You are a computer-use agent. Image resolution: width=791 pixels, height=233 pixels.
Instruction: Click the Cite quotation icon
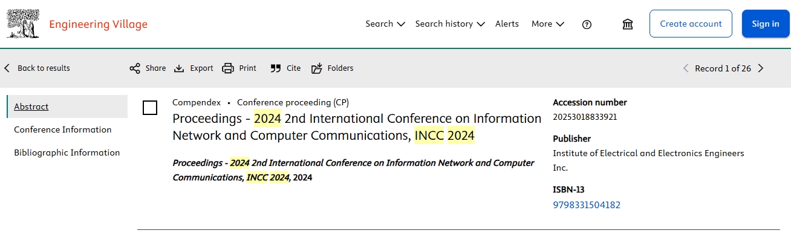coord(276,68)
